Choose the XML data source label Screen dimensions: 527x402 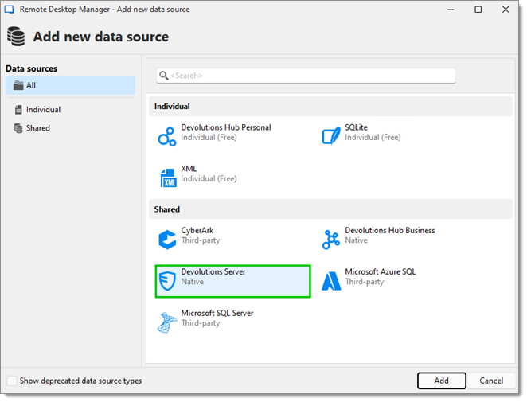point(189,169)
